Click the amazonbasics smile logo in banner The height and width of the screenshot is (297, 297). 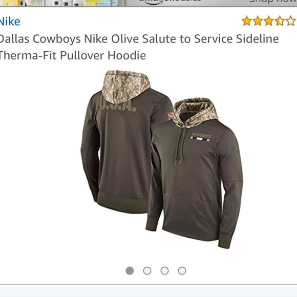tap(170, 2)
